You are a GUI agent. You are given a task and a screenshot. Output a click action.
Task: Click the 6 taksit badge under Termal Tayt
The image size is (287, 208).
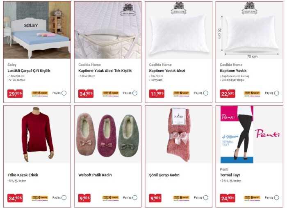(252, 198)
